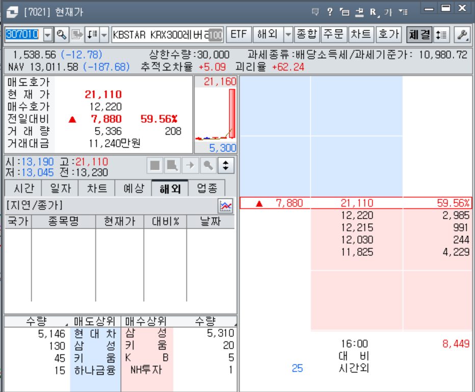Open the stock code dropdown arrow
This screenshot has width=475, height=392.
click(x=48, y=35)
